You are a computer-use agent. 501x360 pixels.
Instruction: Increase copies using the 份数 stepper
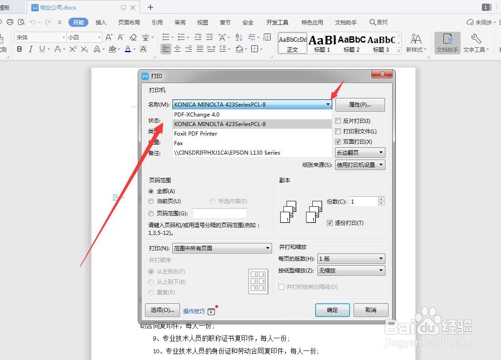click(x=381, y=199)
